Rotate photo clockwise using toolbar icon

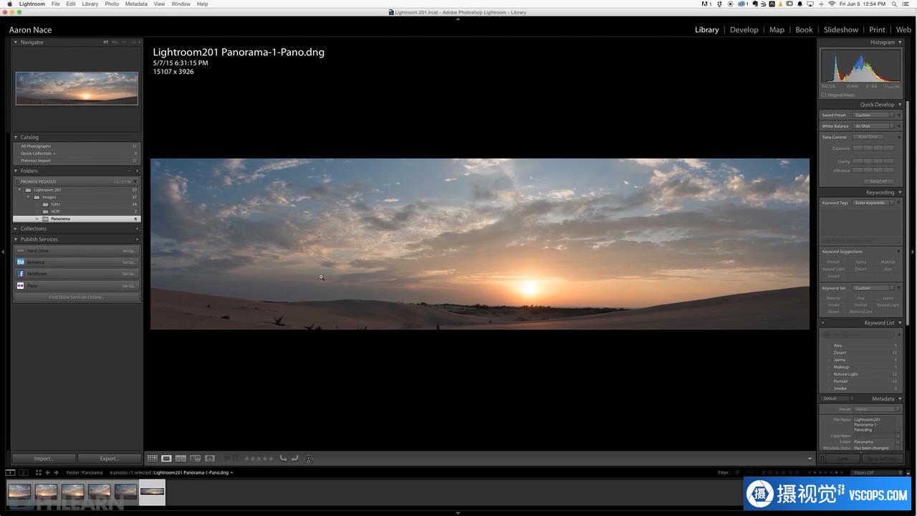coord(294,459)
